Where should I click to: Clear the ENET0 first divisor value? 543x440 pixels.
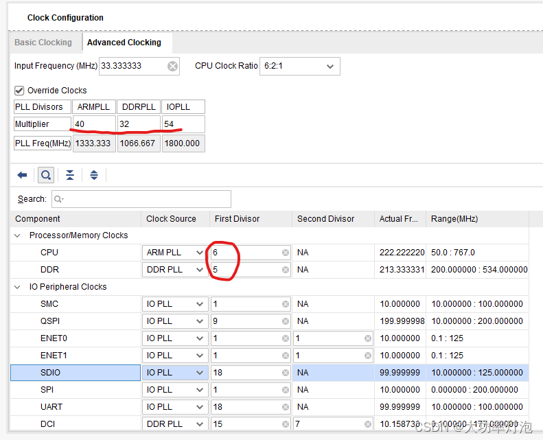click(286, 338)
